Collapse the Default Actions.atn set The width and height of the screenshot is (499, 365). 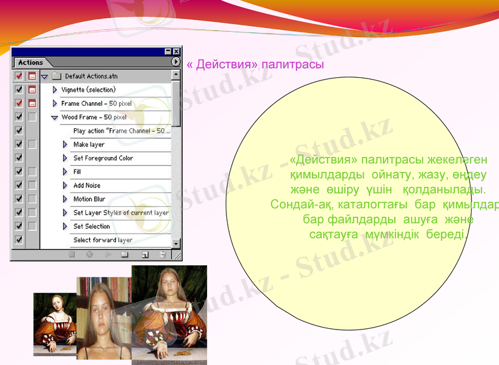tap(45, 75)
